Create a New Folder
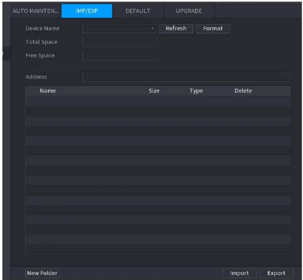 click(x=42, y=273)
